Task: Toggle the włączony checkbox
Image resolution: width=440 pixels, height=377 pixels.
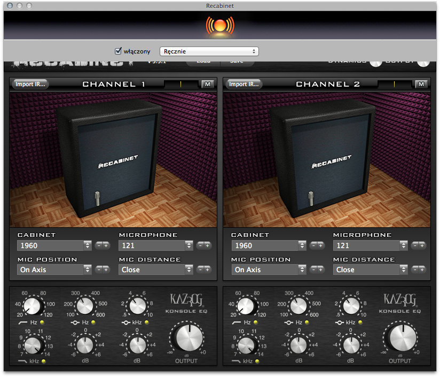Action: click(118, 51)
